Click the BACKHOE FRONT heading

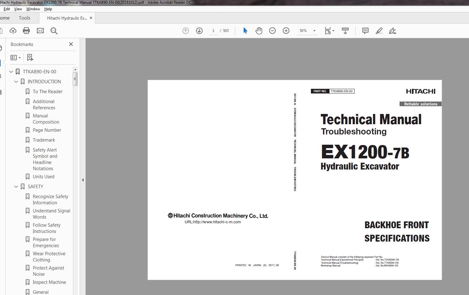[397, 225]
